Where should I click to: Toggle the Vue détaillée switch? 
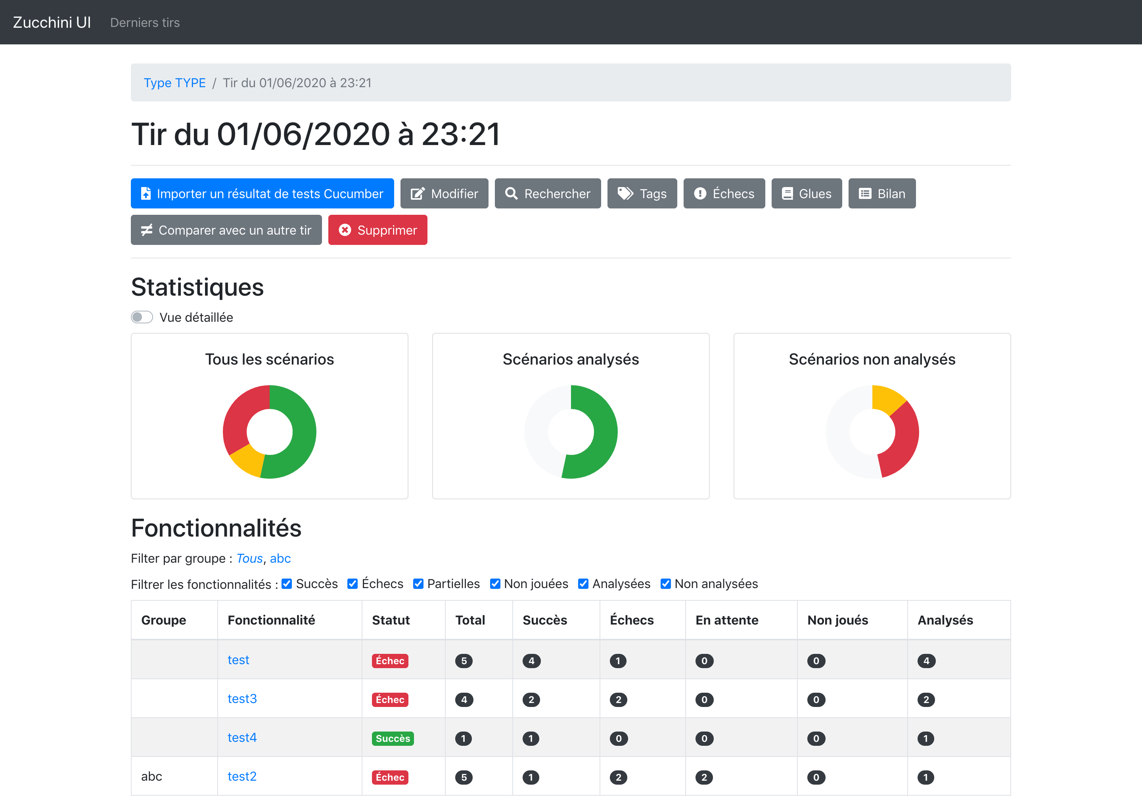click(x=142, y=317)
